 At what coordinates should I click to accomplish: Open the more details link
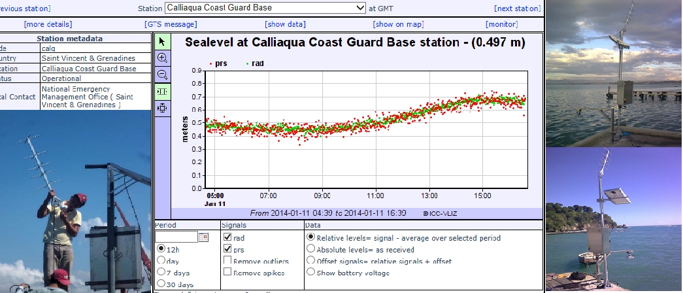pos(48,24)
